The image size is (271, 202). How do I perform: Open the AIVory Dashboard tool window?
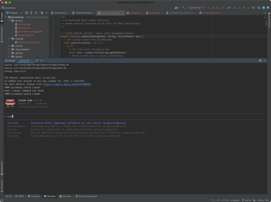(x=86, y=196)
